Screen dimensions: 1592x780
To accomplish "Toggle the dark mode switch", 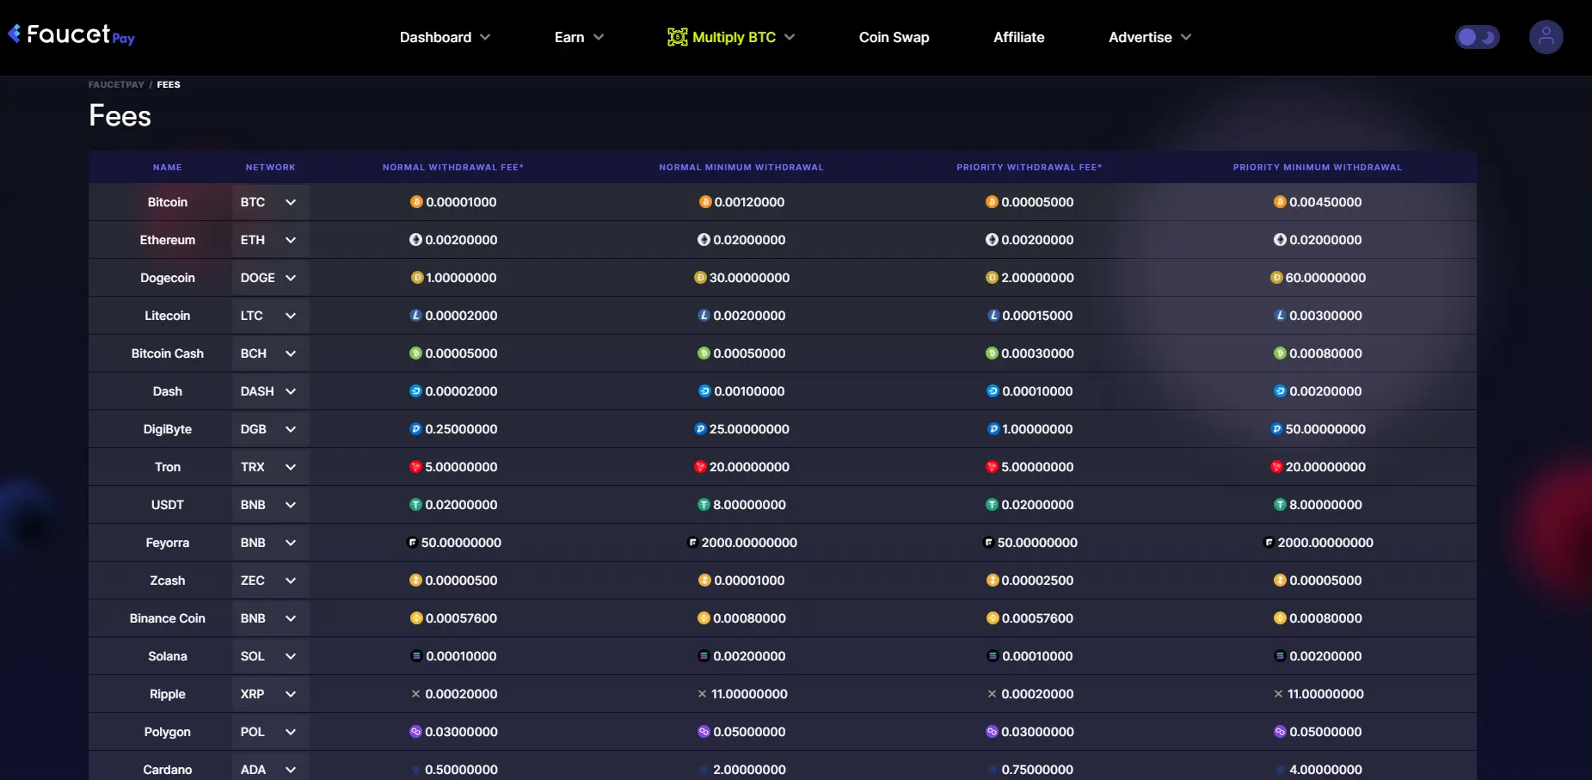I will tap(1477, 37).
